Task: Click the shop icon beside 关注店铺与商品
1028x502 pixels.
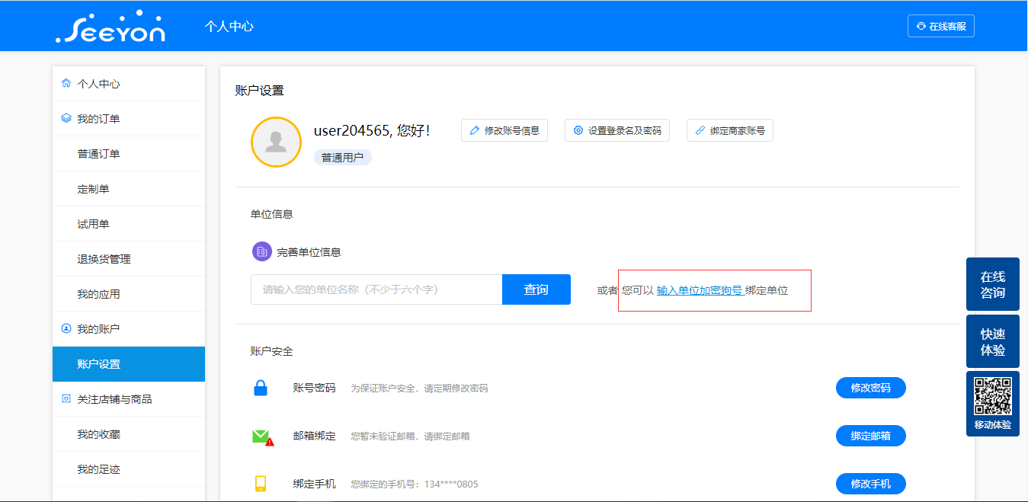Action: tap(66, 399)
